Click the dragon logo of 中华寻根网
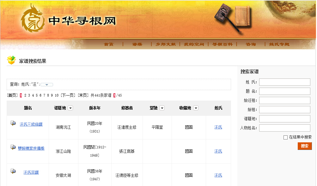Screen dimensions: 317x186 click(x=33, y=20)
